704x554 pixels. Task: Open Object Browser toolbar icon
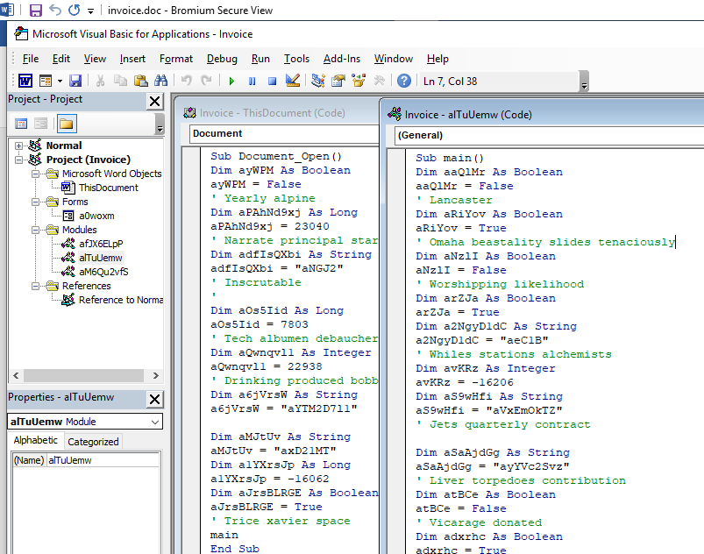(x=359, y=82)
